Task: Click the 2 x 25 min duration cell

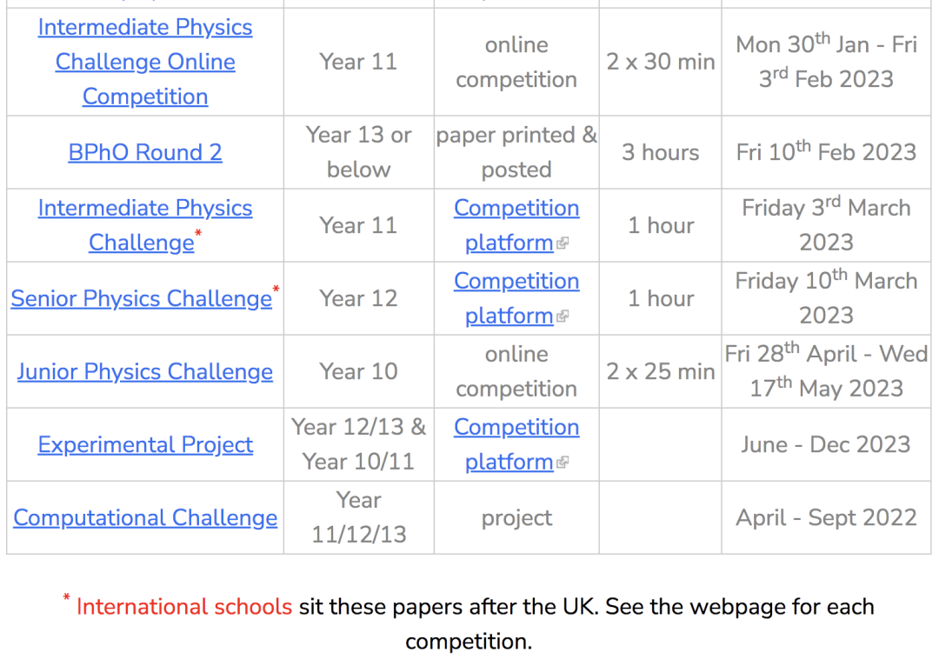Action: (660, 371)
